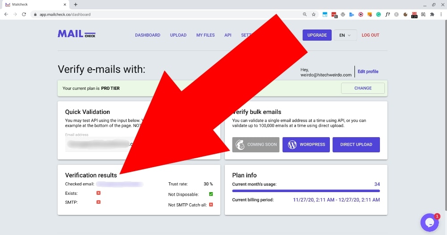Click the grey K extension icon

point(396,15)
